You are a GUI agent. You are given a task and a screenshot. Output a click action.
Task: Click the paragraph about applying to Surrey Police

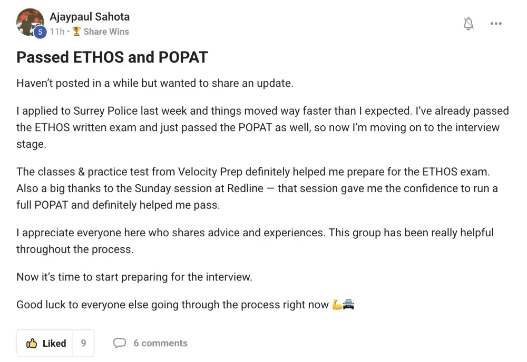(x=262, y=127)
